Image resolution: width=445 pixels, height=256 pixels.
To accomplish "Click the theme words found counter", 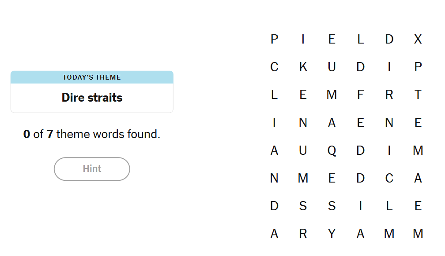I will point(92,134).
